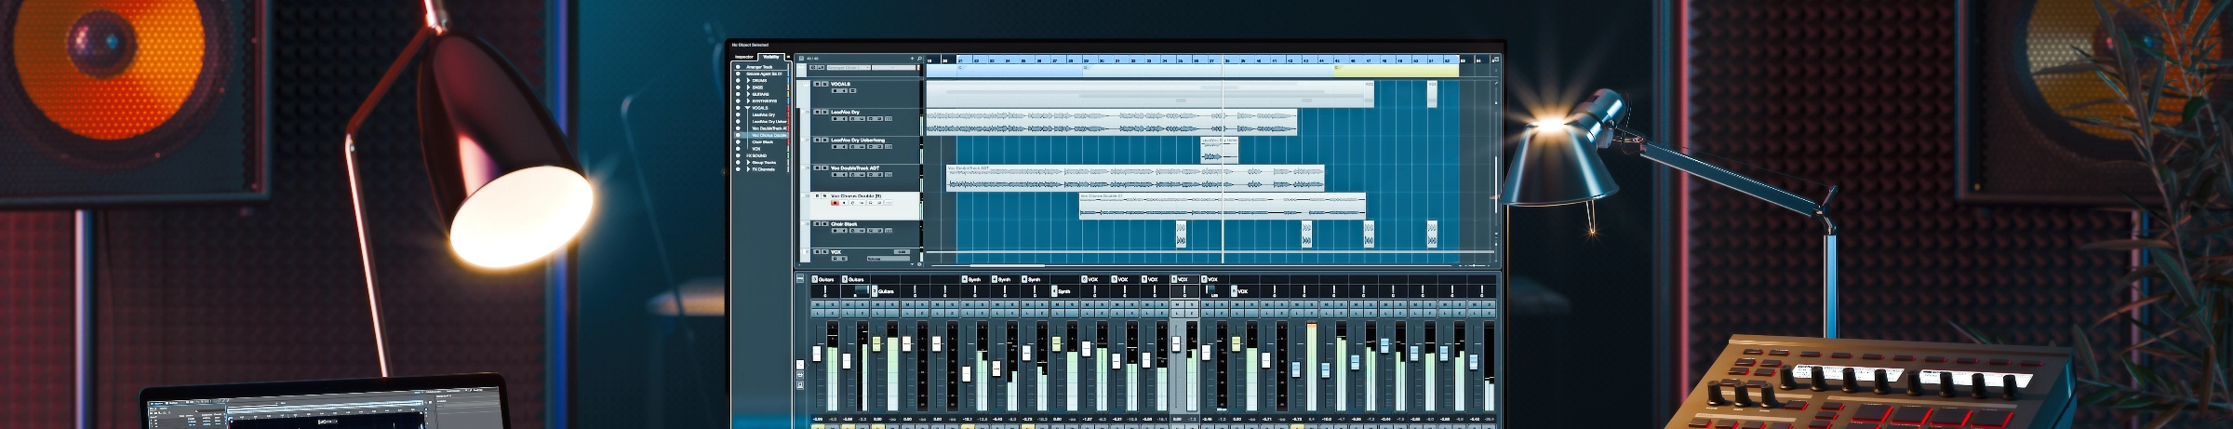Mute the highlighted selected VOX mixer channel
The width and height of the screenshot is (2233, 429).
tap(1177, 304)
